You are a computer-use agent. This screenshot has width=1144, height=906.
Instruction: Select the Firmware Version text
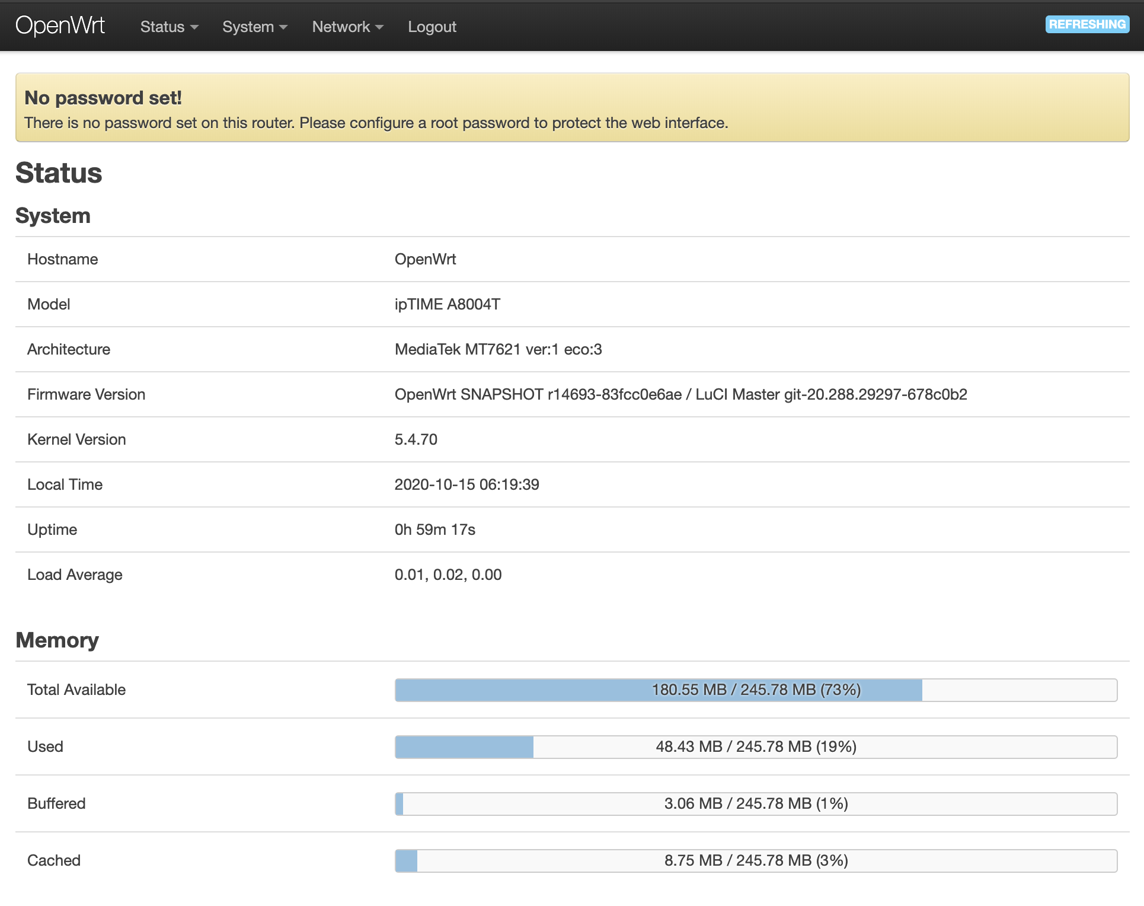tap(680, 394)
